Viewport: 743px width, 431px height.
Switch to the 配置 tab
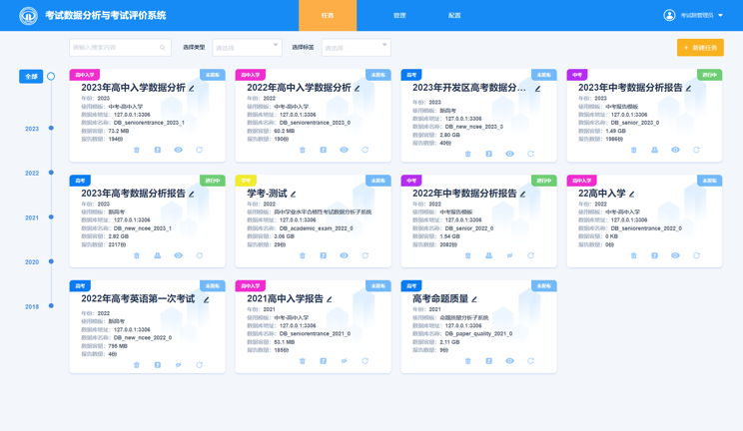click(454, 16)
